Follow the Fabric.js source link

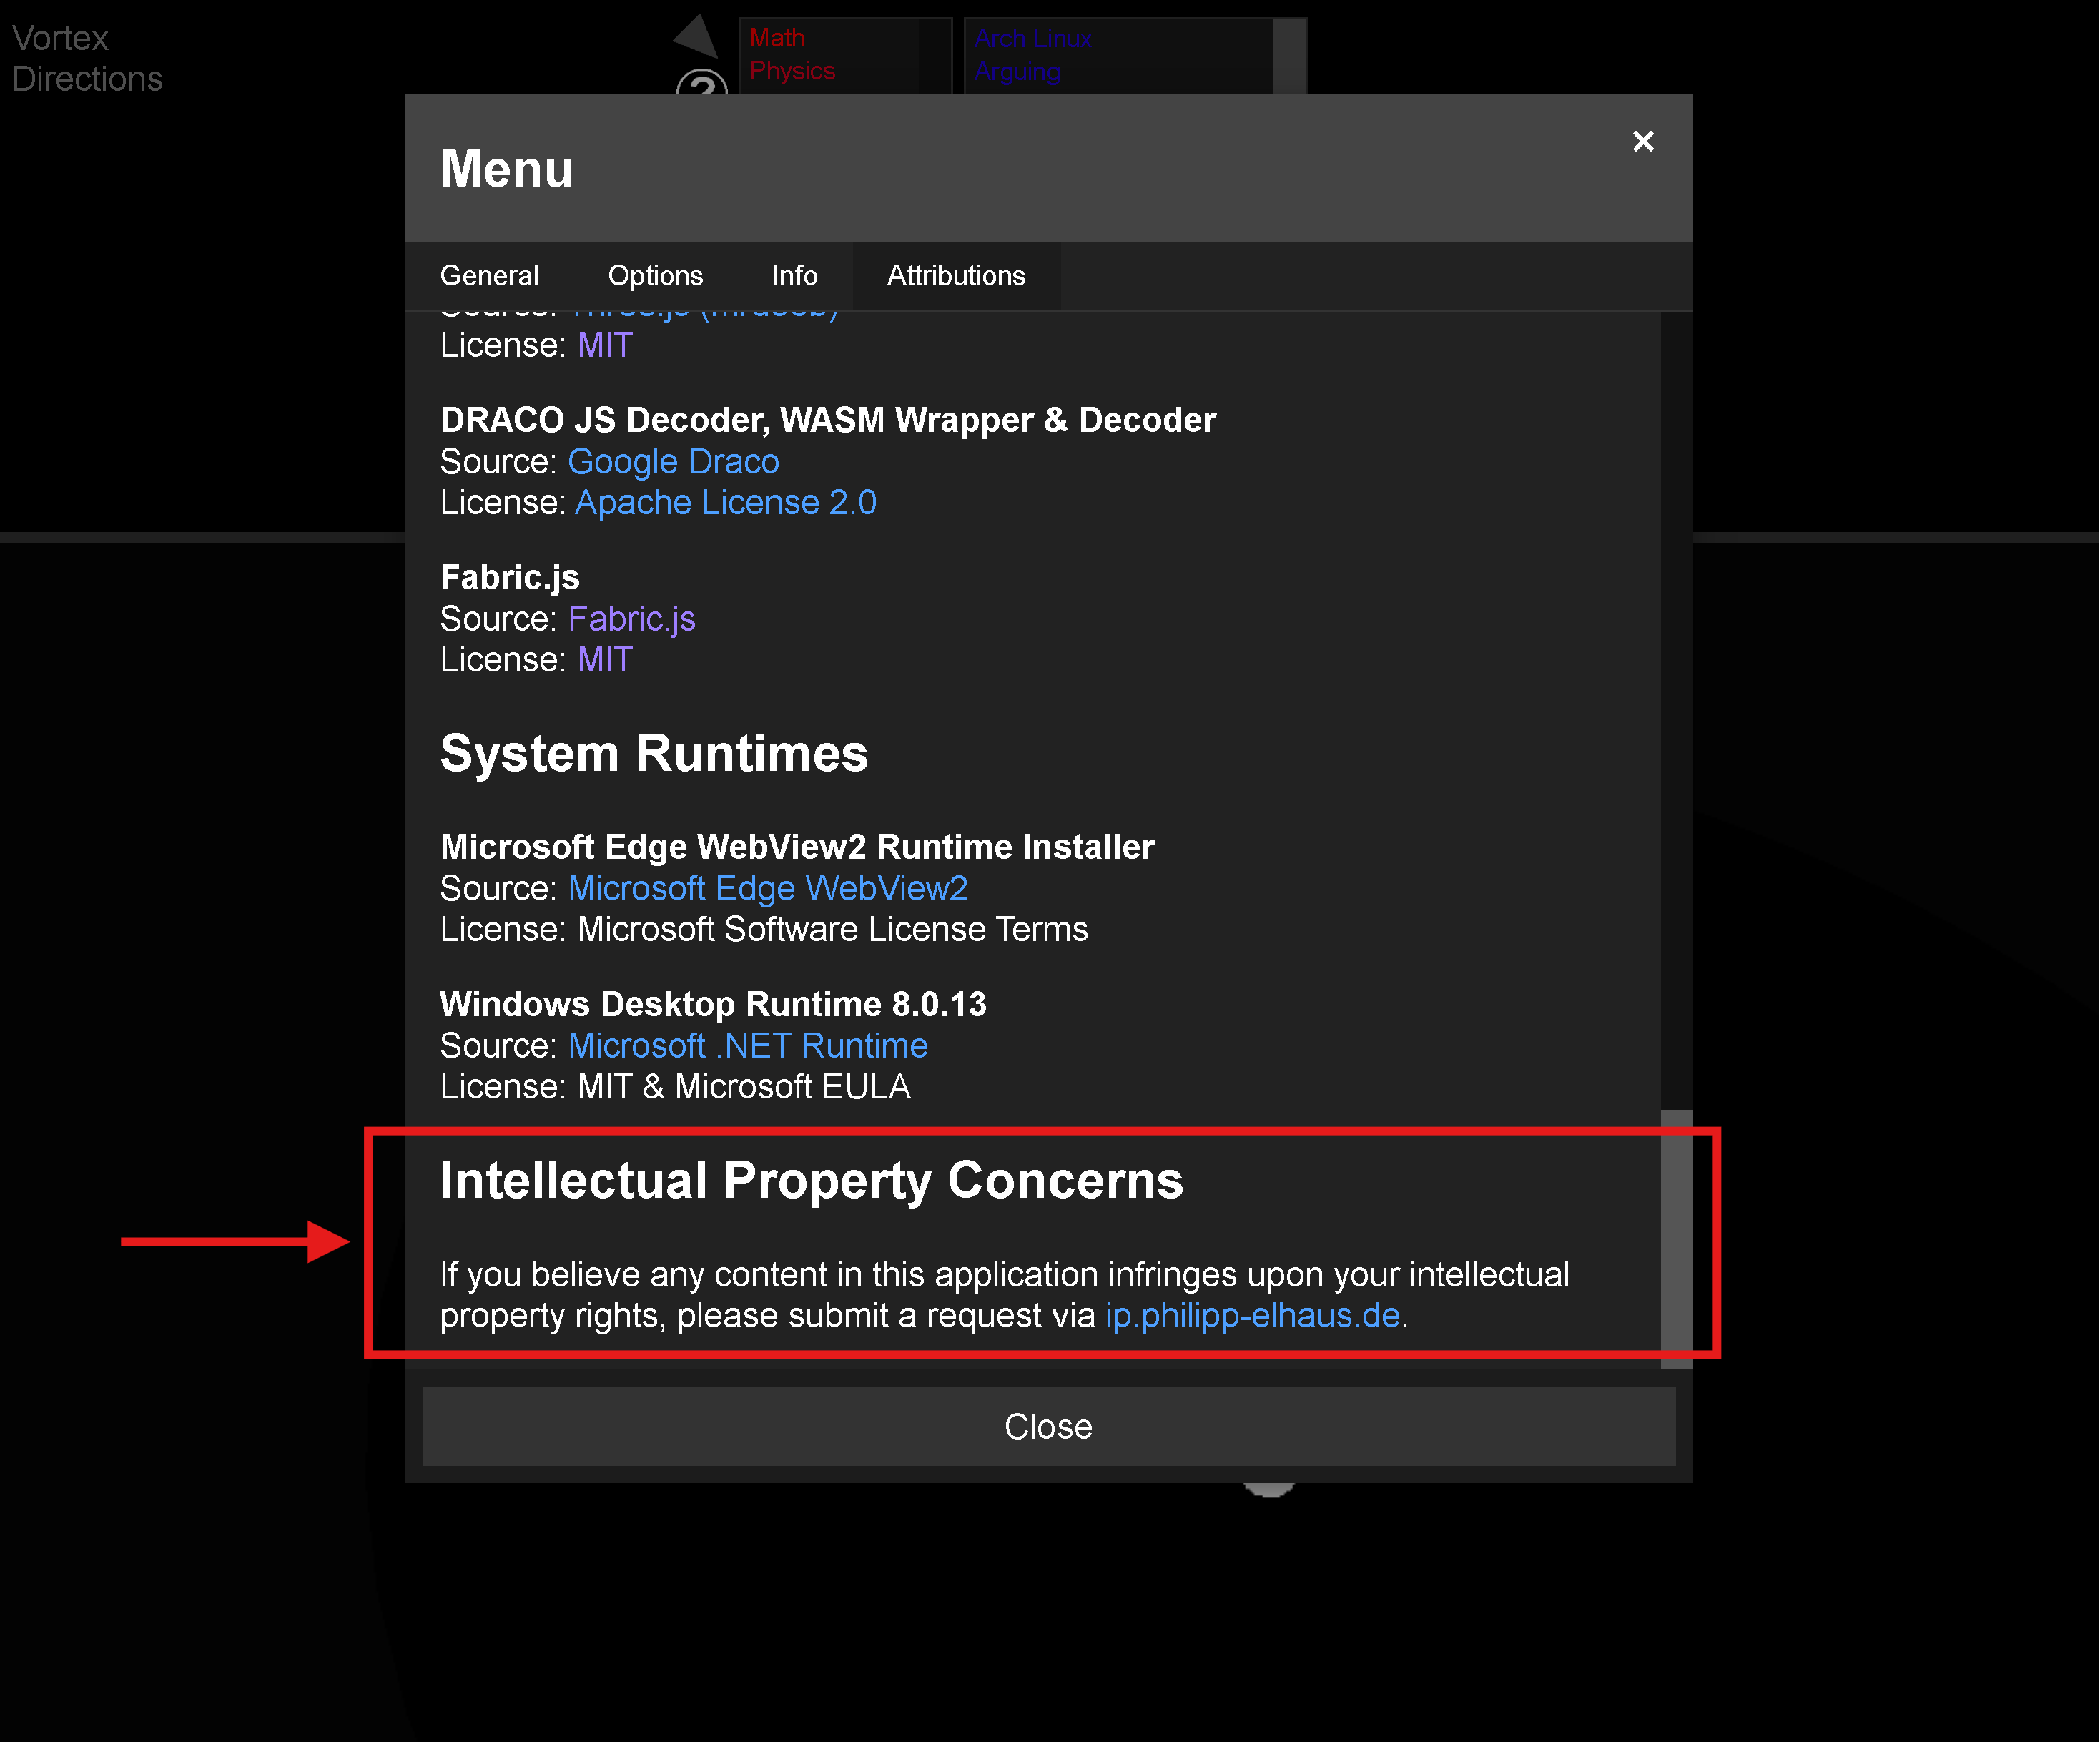point(631,619)
